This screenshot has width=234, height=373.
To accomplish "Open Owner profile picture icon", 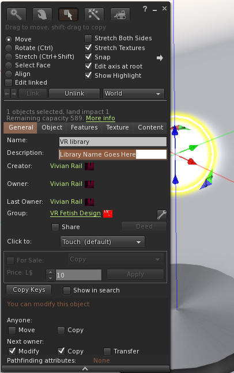I will [89, 184].
